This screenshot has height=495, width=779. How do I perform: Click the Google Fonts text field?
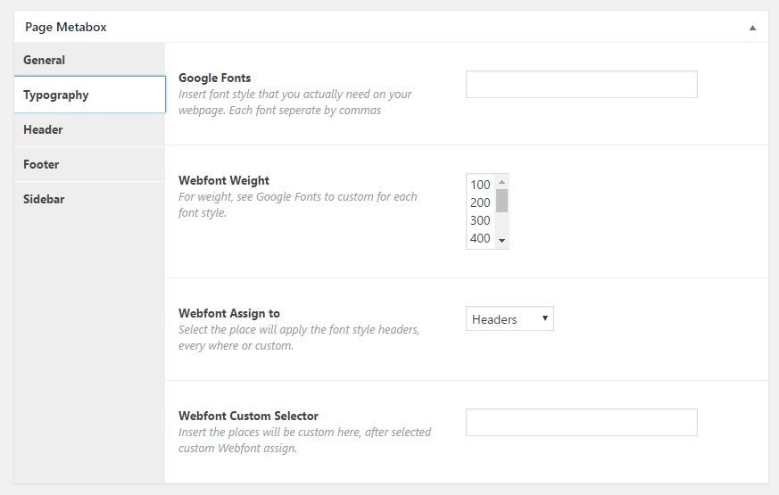coord(581,85)
